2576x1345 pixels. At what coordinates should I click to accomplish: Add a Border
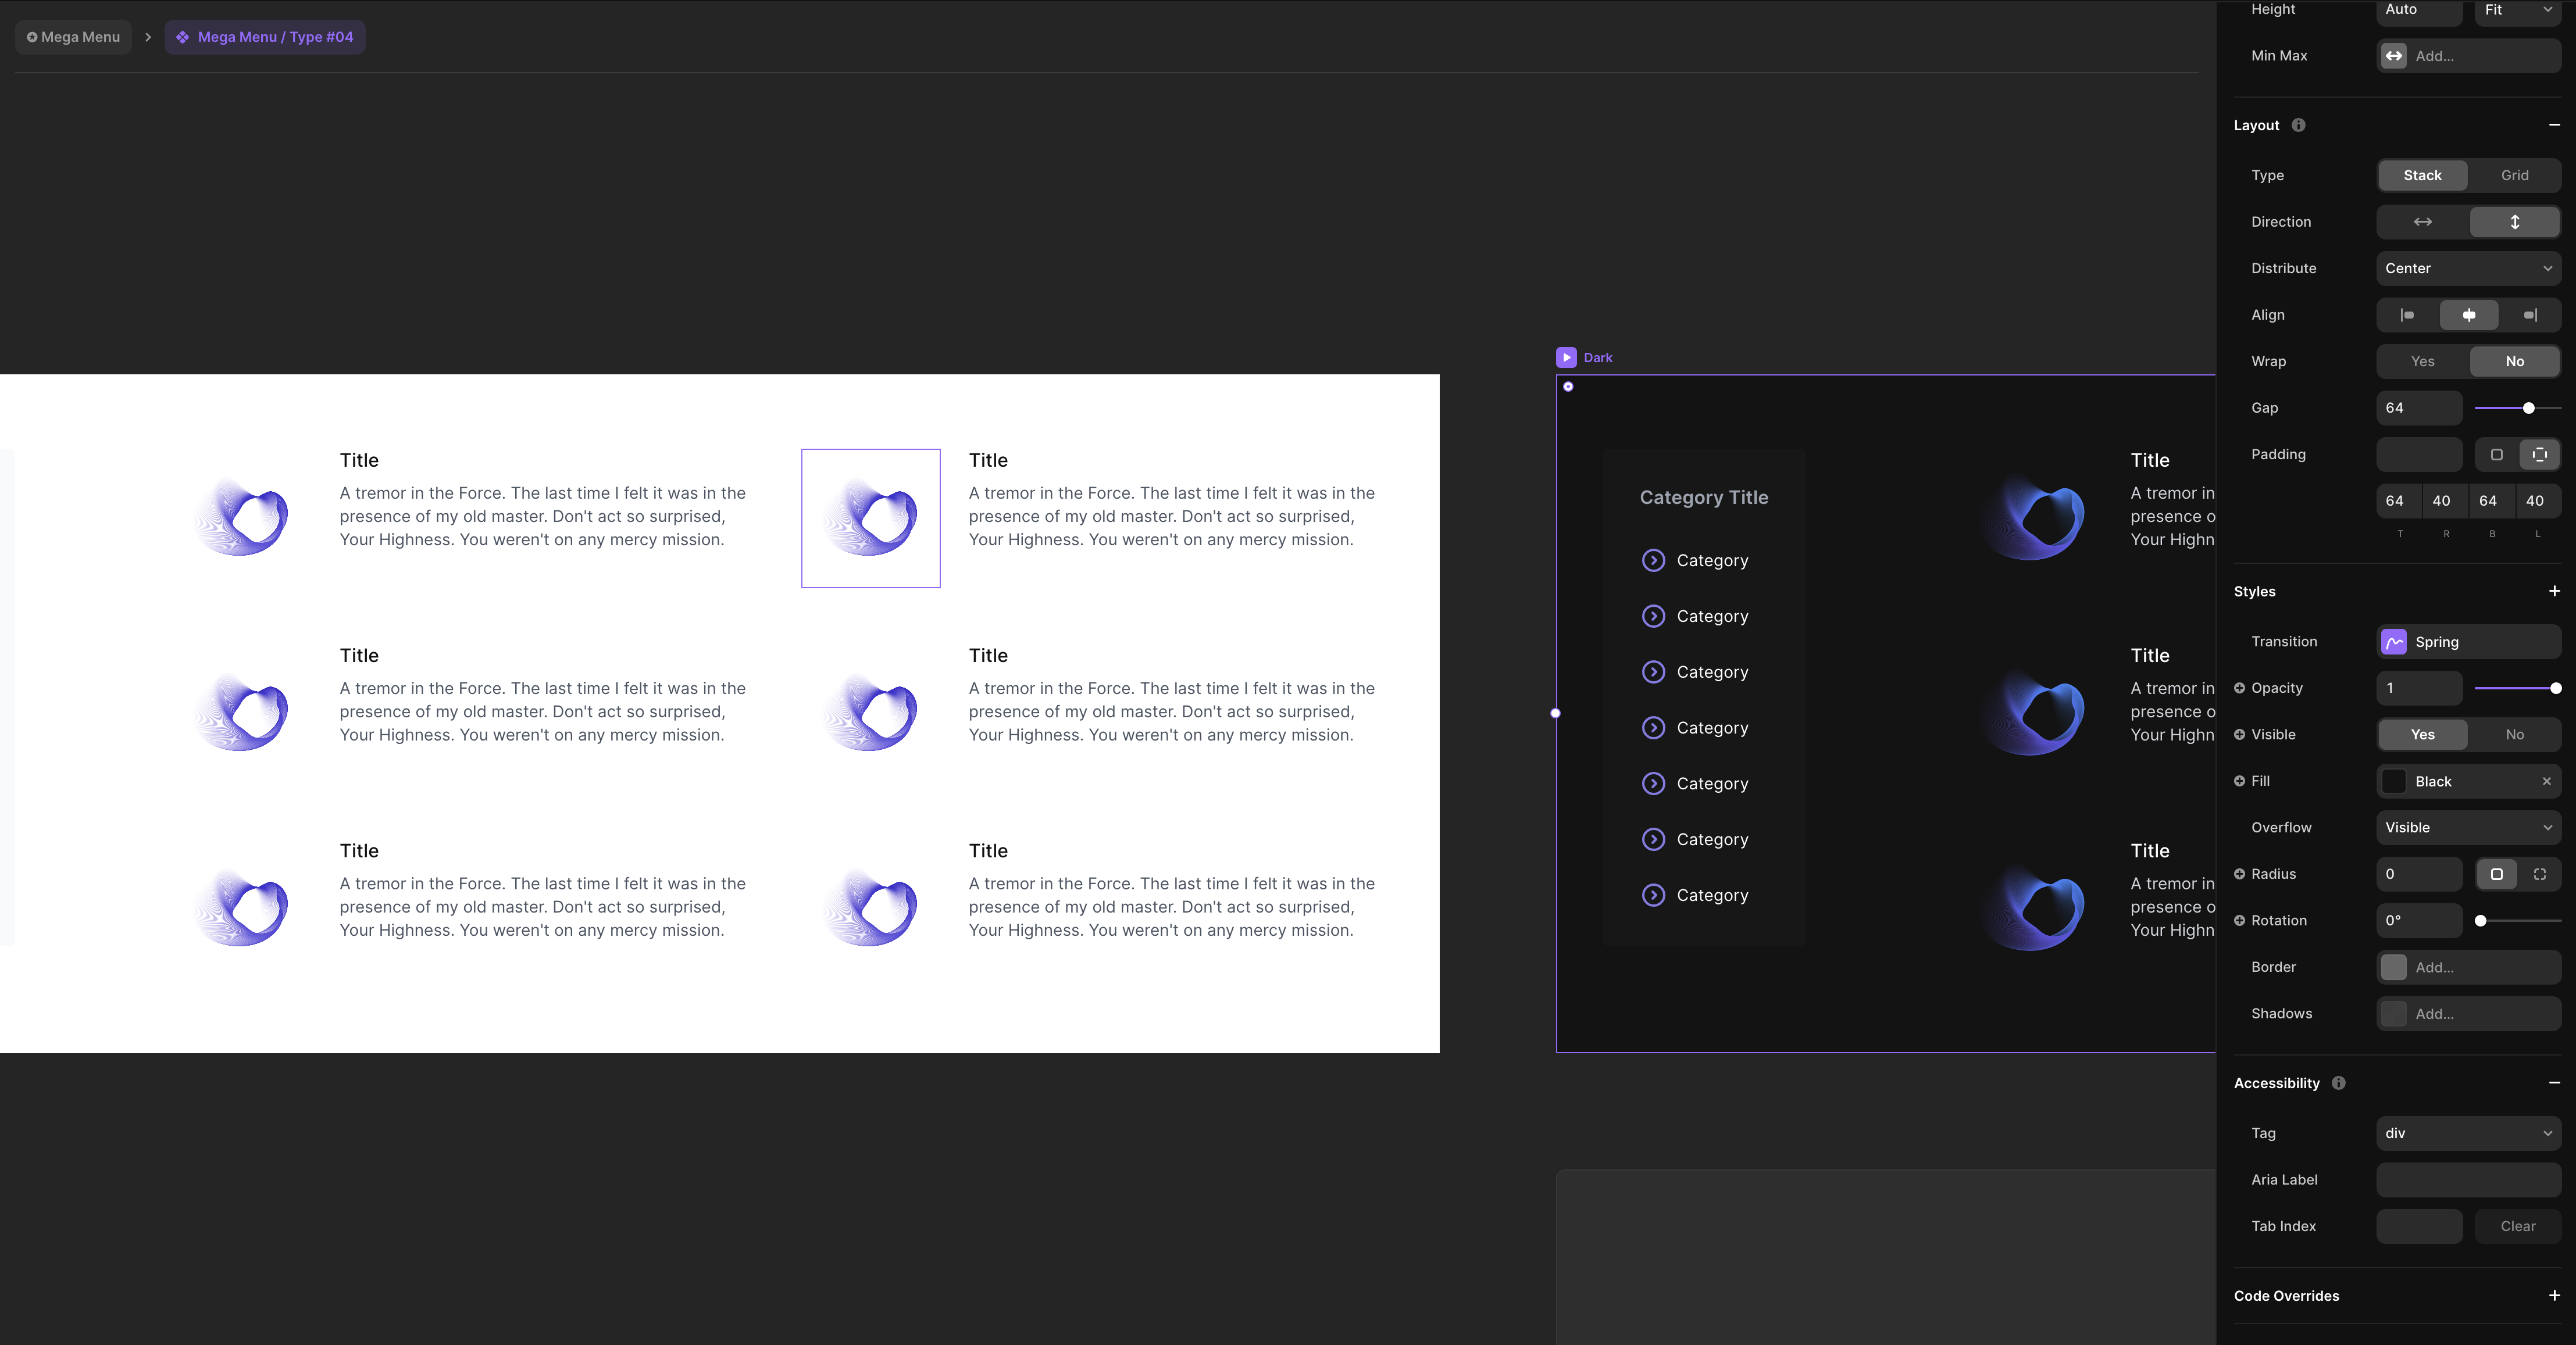coord(2468,967)
